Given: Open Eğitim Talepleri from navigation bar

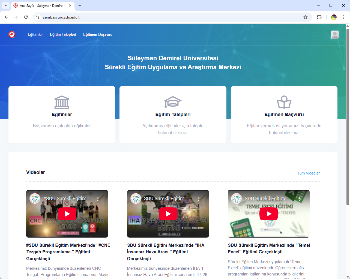Looking at the screenshot, I should coord(63,35).
